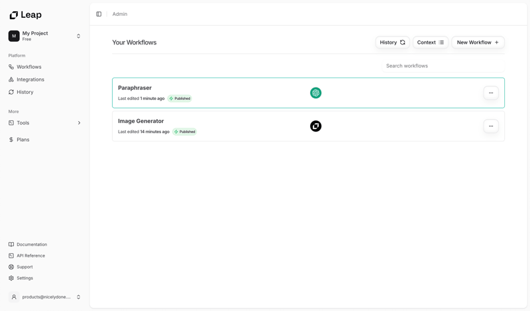The height and width of the screenshot is (311, 530).
Task: Toggle the sidebar panel icon
Action: coord(99,14)
